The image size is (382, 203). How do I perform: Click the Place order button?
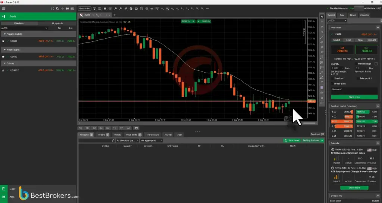point(354,97)
